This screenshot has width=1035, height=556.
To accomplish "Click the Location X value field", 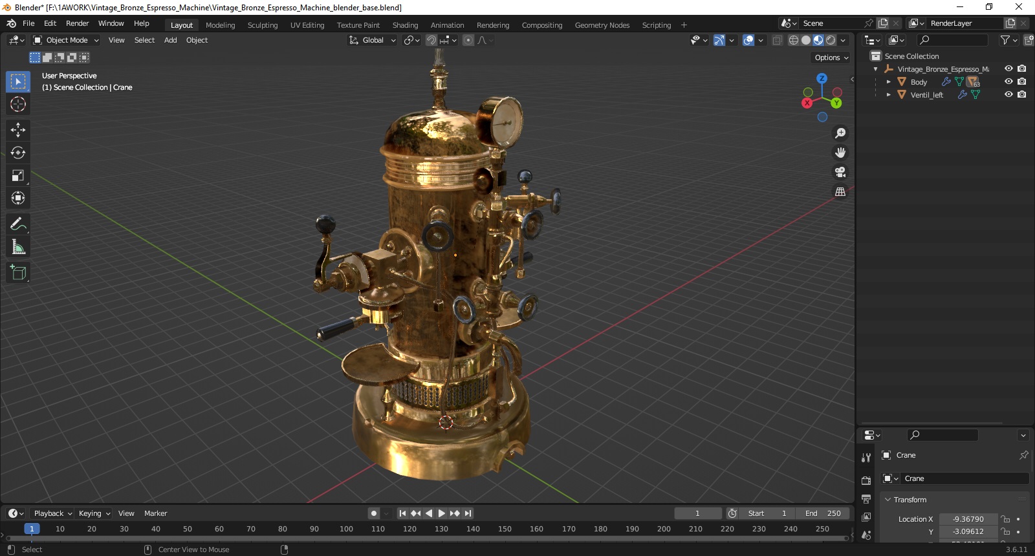I will pyautogui.click(x=968, y=519).
